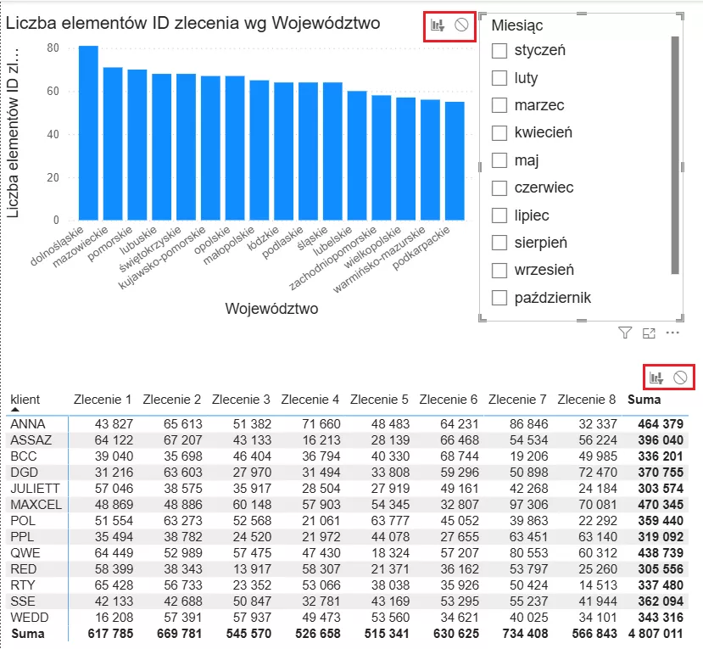Enable the kwiecień month checkbox
This screenshot has width=703, height=649.
point(499,133)
